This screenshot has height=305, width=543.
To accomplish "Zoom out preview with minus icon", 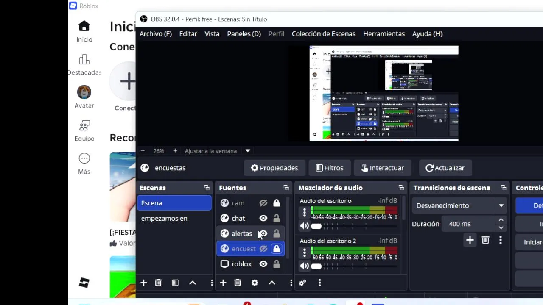I will click(x=143, y=151).
